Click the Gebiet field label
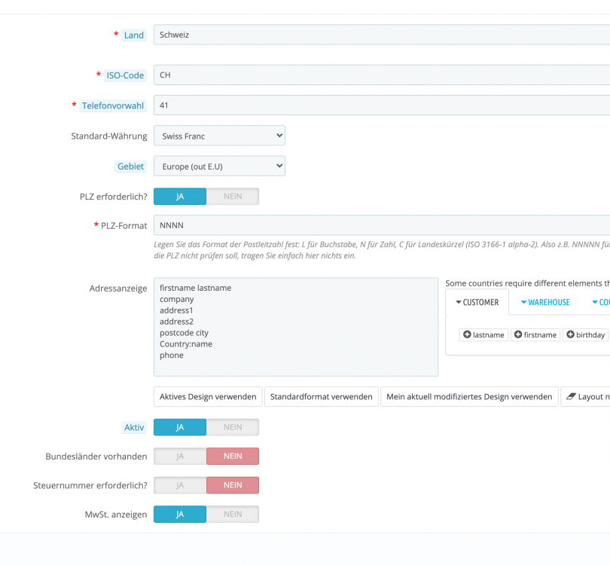Image resolution: width=610 pixels, height=565 pixels. tap(130, 166)
